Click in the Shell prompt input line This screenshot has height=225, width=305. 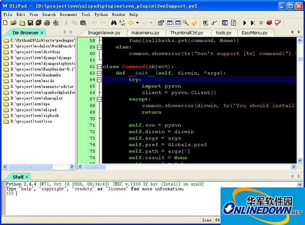click(113, 194)
